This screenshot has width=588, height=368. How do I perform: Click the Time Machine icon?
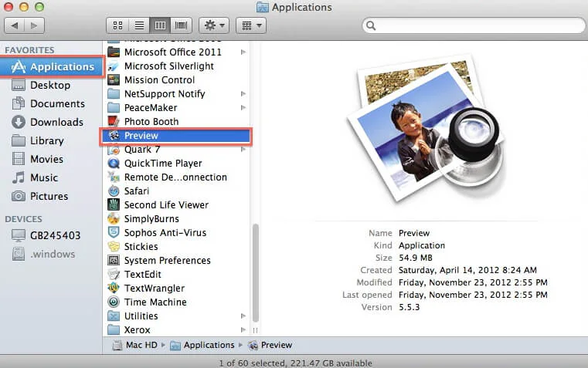pos(114,302)
